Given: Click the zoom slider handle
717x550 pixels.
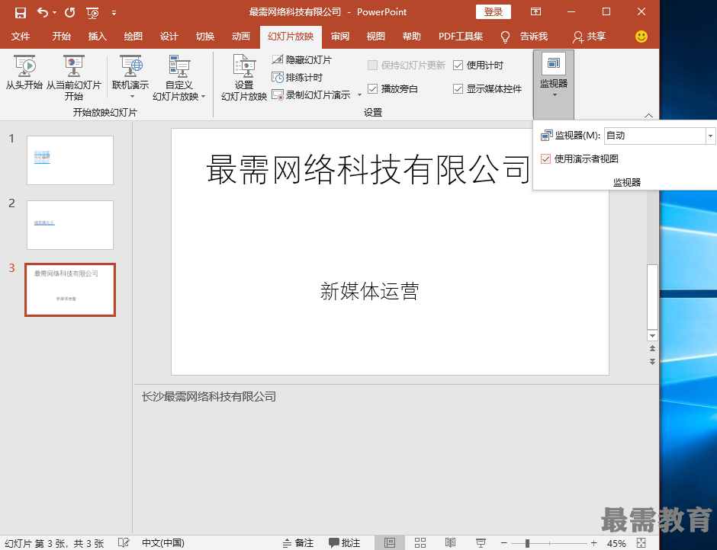Looking at the screenshot, I should coord(527,543).
